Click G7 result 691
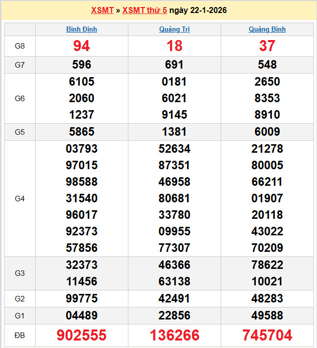 (175, 65)
